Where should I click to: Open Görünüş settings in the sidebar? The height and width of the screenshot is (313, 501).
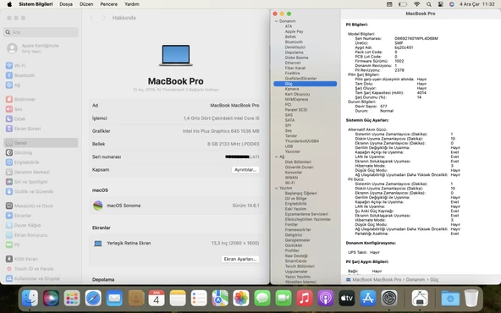click(x=19, y=152)
